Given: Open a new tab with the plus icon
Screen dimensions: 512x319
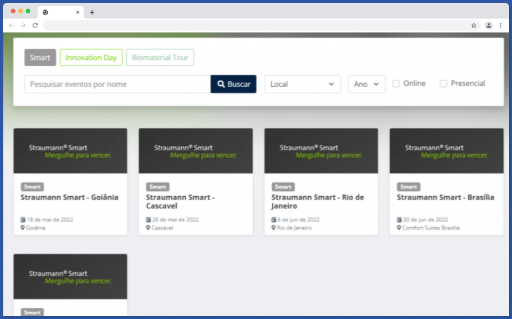Looking at the screenshot, I should pyautogui.click(x=92, y=12).
